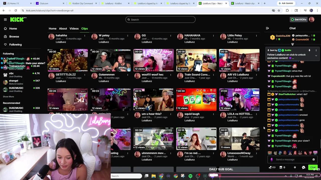Click Ask Gemini button in browser
321x180 pixels.
285,3
